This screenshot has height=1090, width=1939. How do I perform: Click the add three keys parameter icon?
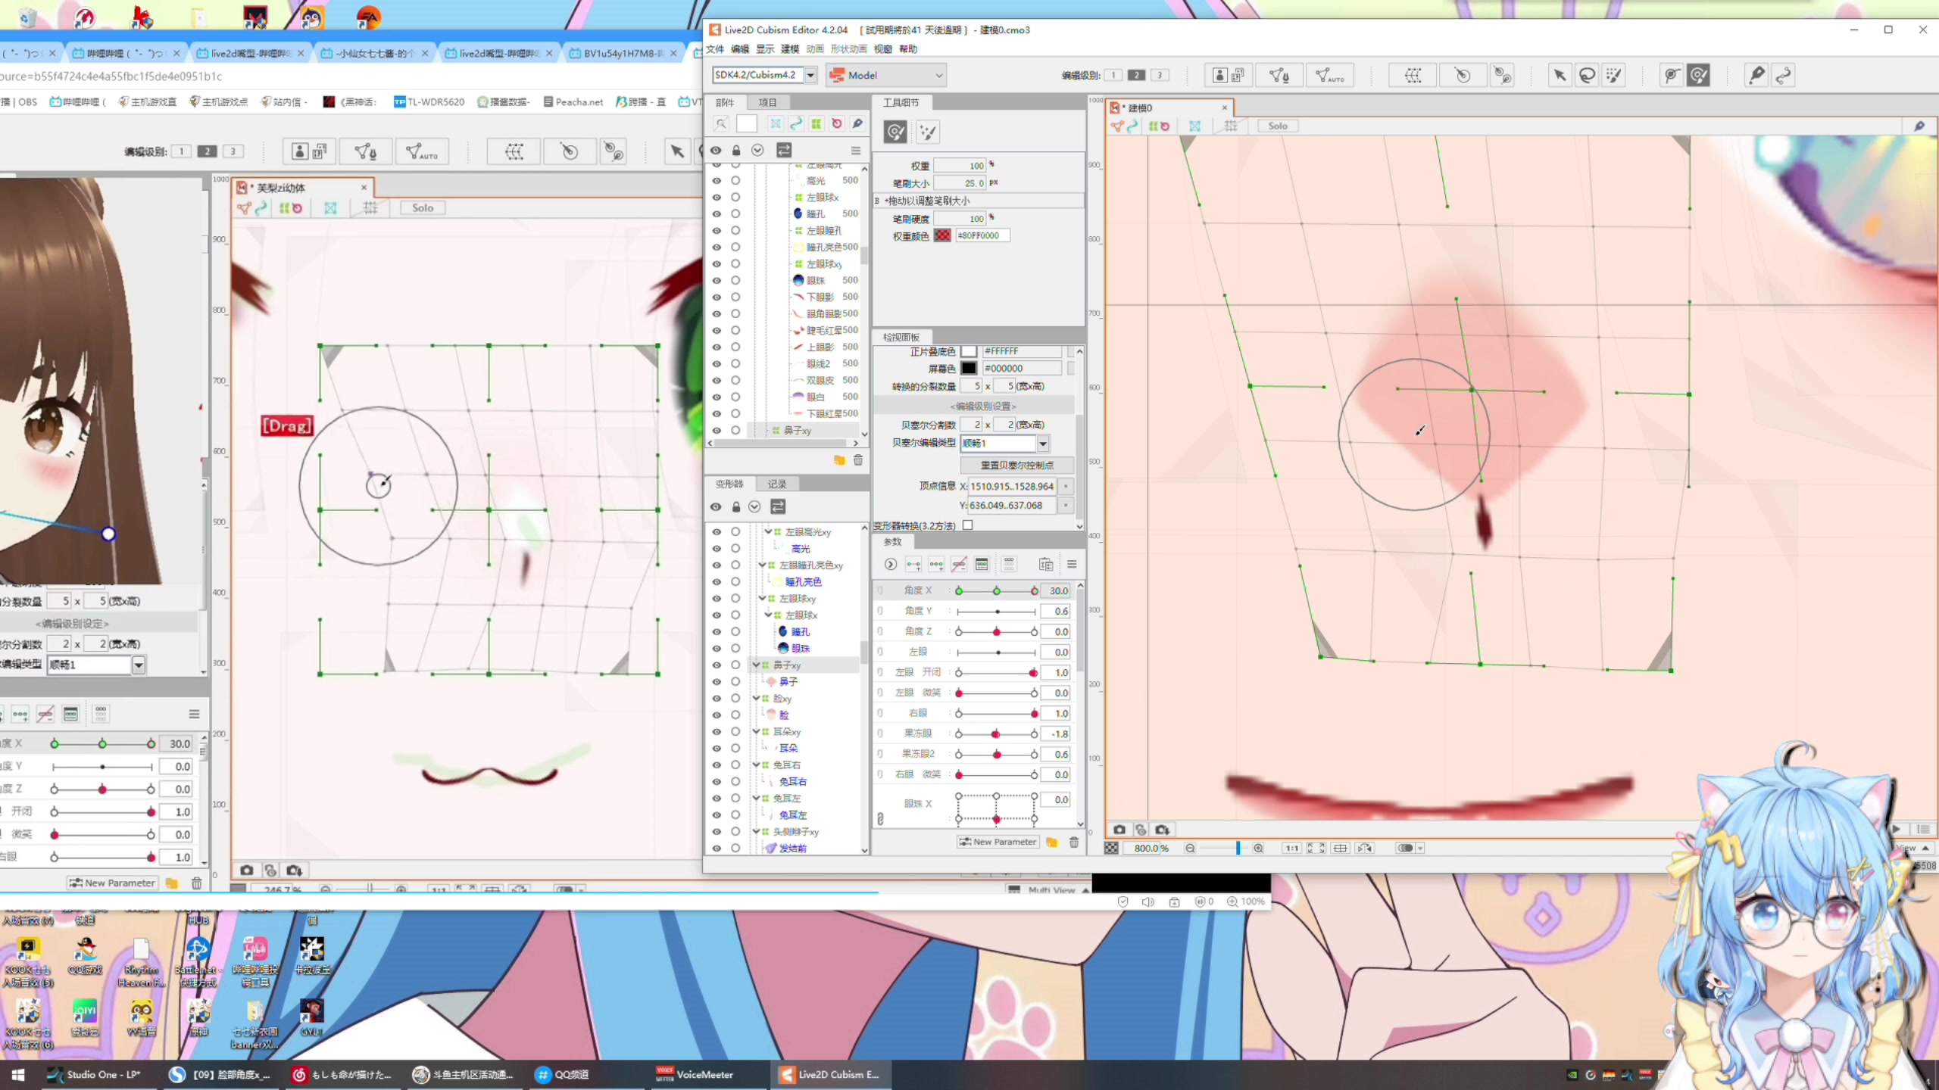point(936,565)
